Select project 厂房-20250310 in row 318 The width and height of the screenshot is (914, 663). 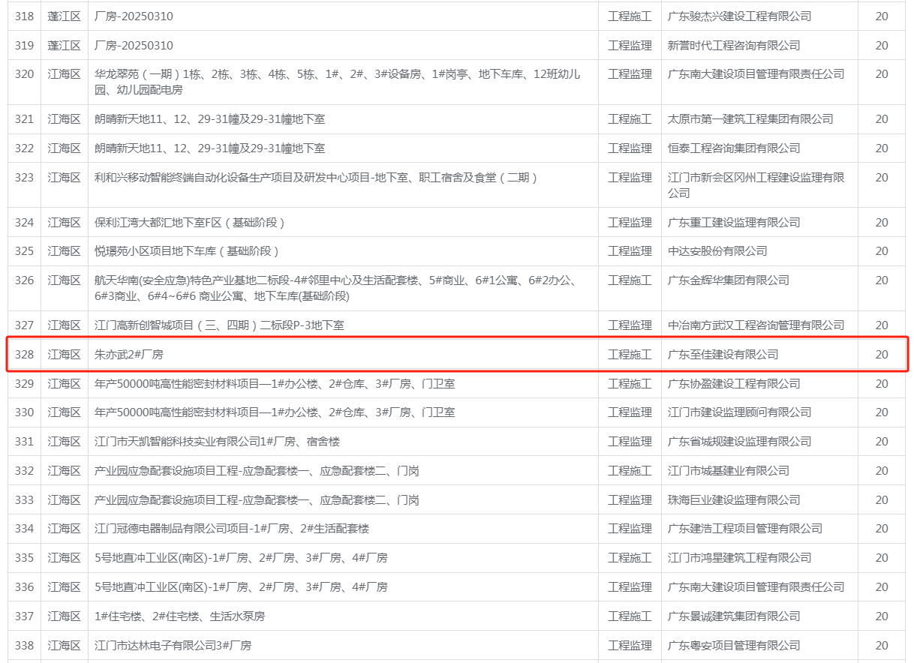pos(134,16)
